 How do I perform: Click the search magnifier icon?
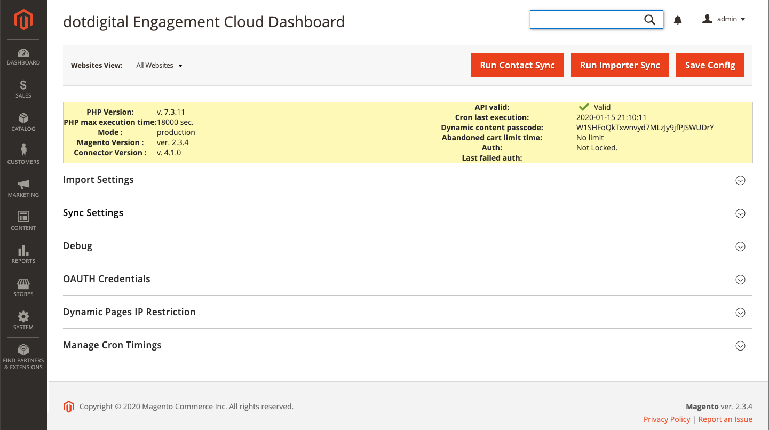pos(649,20)
